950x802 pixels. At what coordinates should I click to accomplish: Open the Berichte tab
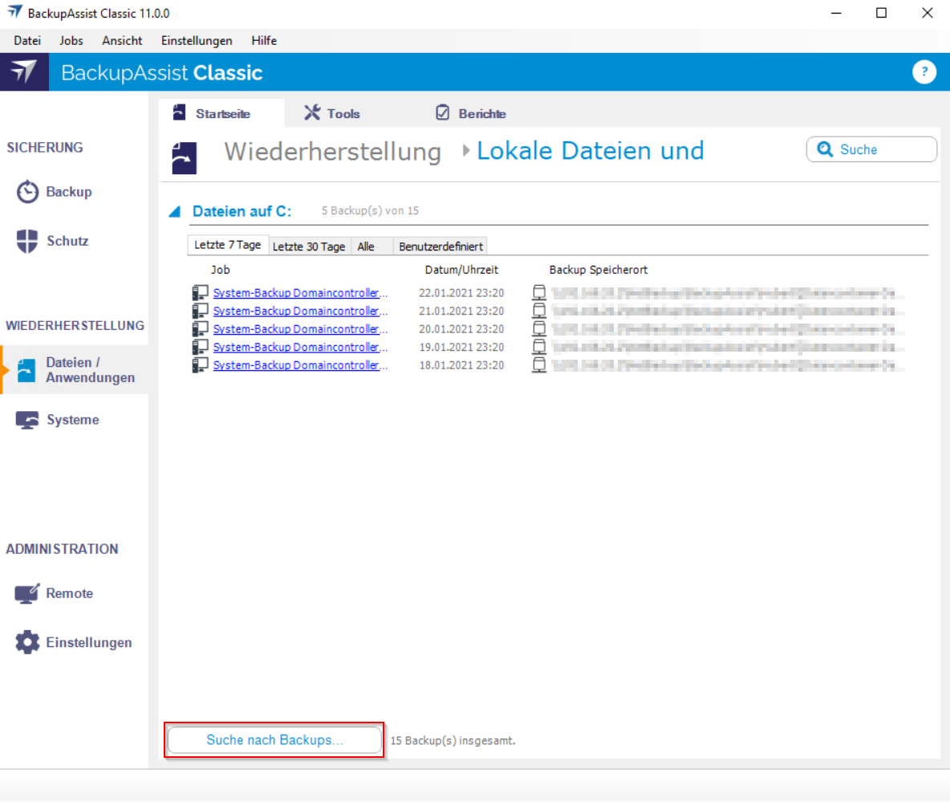pos(471,113)
